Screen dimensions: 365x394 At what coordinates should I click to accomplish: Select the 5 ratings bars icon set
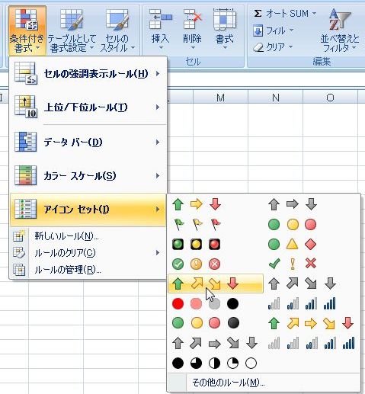[x=311, y=343]
